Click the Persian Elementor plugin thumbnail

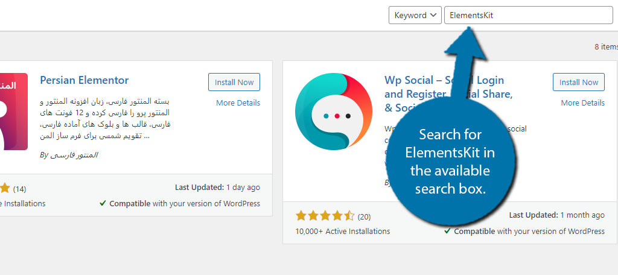click(x=14, y=112)
